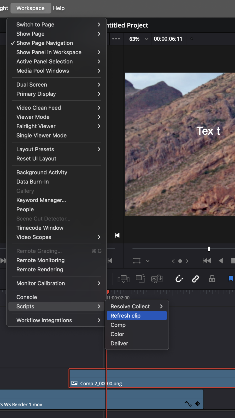Open the Layout Presets submenu
This screenshot has width=235, height=418.
[56, 149]
